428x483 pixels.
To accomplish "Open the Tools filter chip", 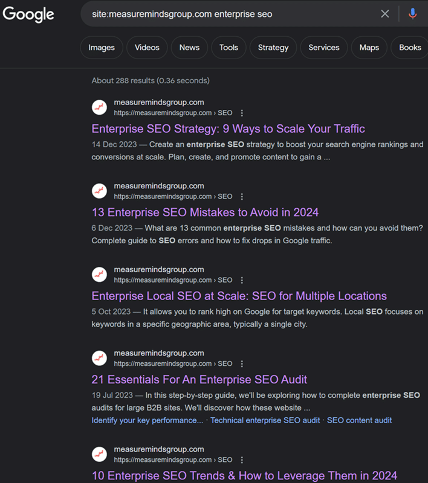I will pyautogui.click(x=229, y=48).
